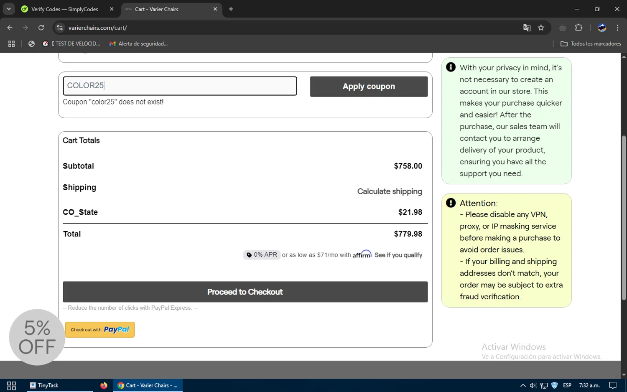Click the scrollbar up arrow
This screenshot has height=392, width=627.
(x=624, y=56)
